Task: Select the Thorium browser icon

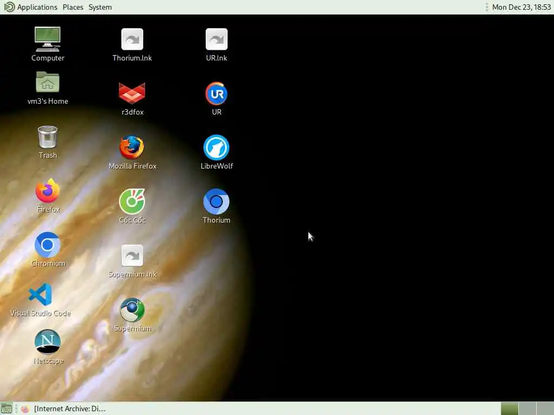Action: [x=216, y=202]
